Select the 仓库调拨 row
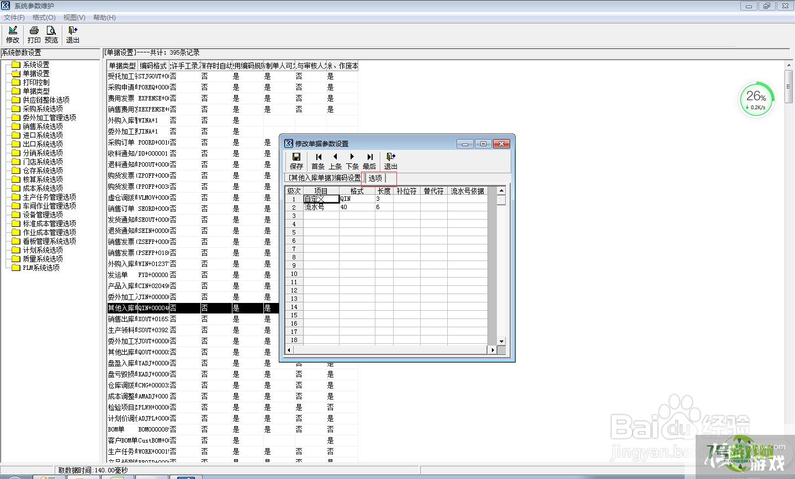The width and height of the screenshot is (795, 479). click(x=232, y=385)
